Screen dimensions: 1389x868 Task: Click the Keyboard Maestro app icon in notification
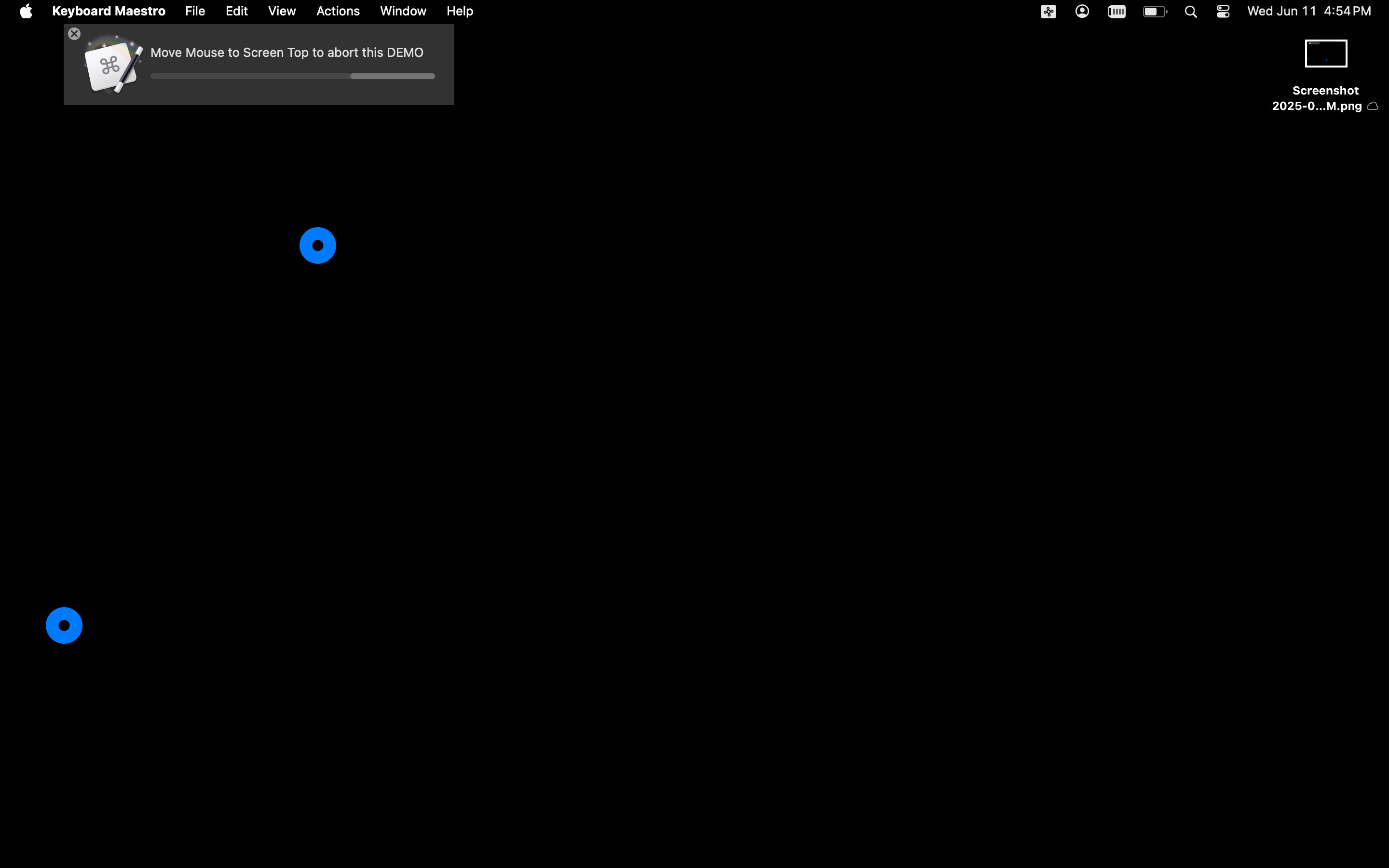[113, 64]
